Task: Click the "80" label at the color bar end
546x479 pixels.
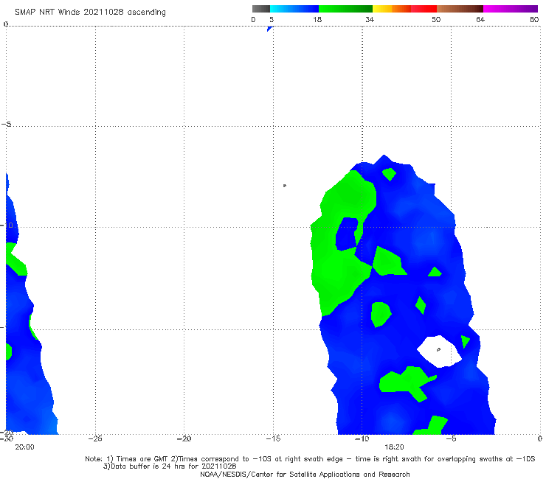Action: [534, 19]
